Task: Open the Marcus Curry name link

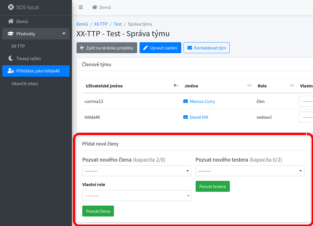Action: pyautogui.click(x=203, y=101)
